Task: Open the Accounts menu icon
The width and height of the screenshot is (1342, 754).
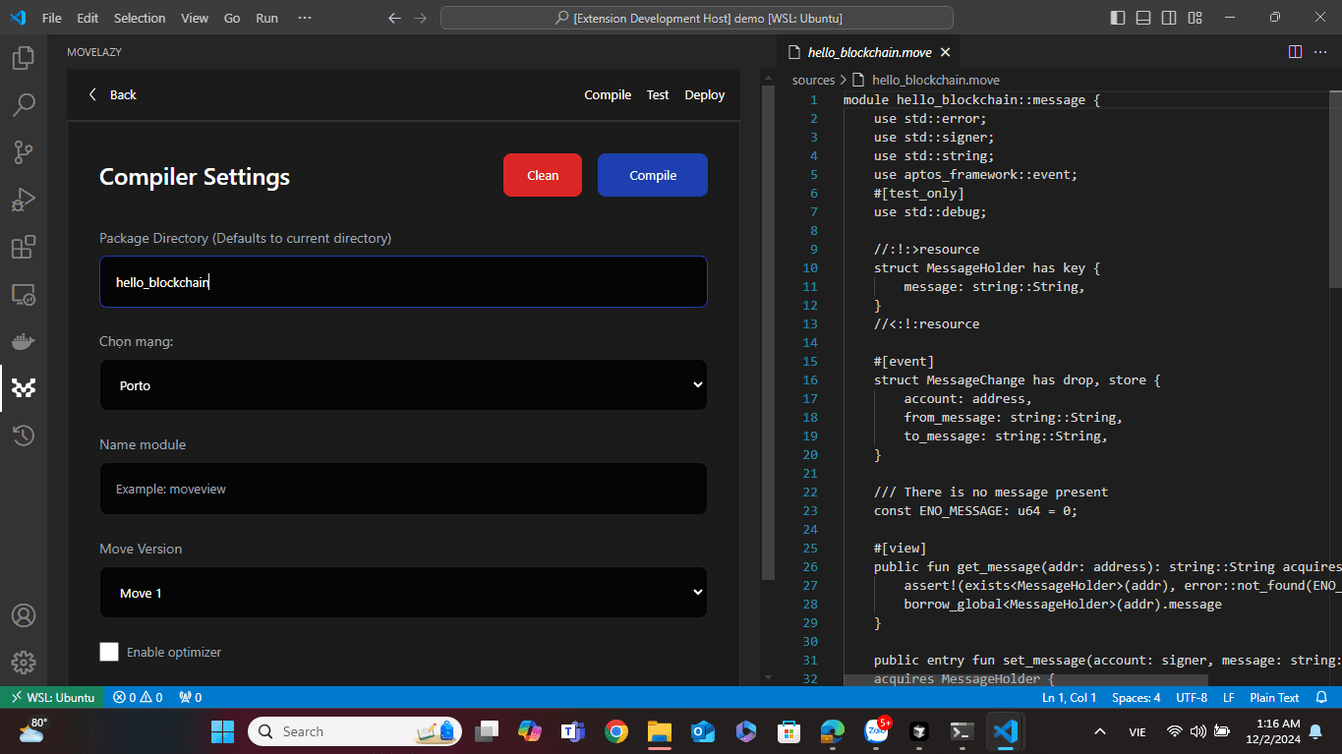Action: (24, 615)
